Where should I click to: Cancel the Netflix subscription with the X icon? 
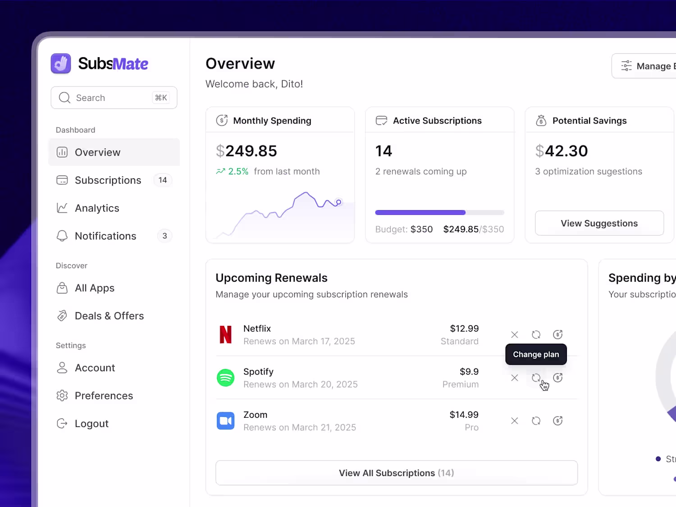pos(515,334)
